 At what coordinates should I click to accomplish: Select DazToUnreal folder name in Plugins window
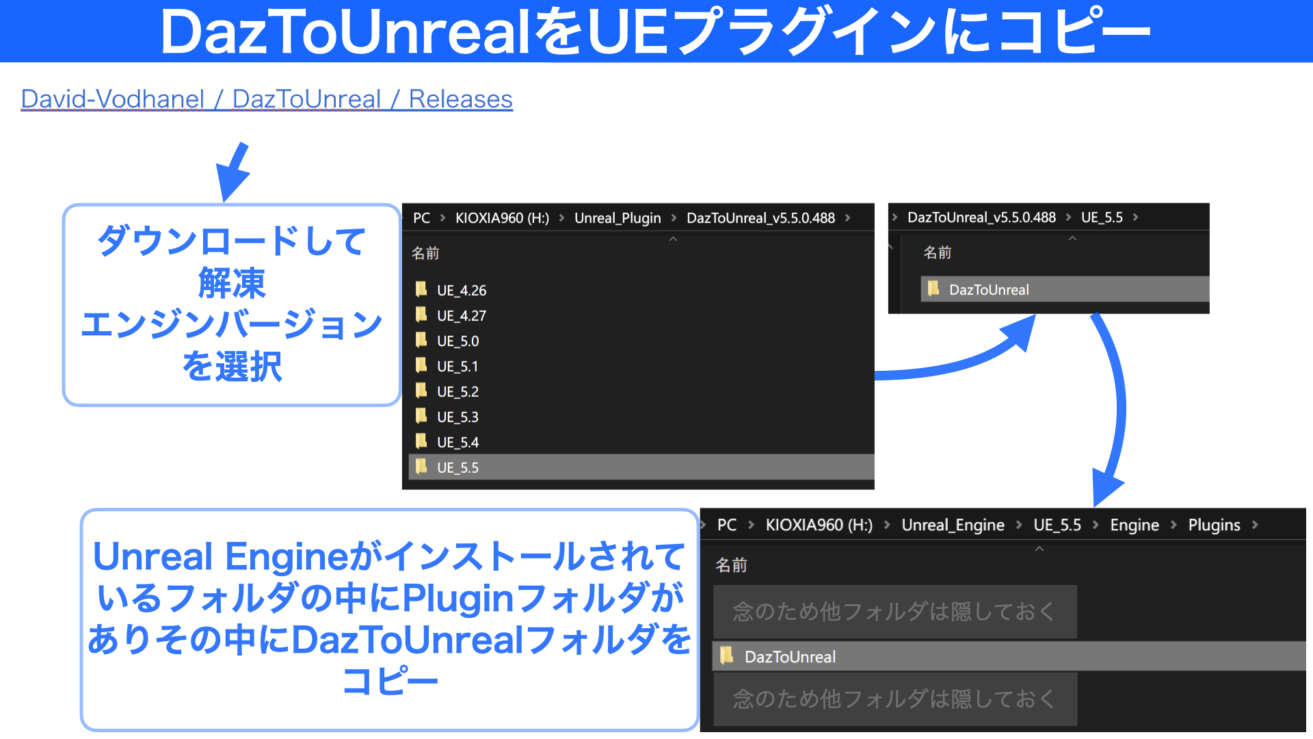tap(790, 657)
